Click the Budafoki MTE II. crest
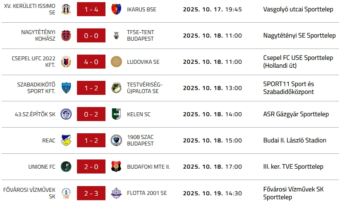 click(116, 166)
